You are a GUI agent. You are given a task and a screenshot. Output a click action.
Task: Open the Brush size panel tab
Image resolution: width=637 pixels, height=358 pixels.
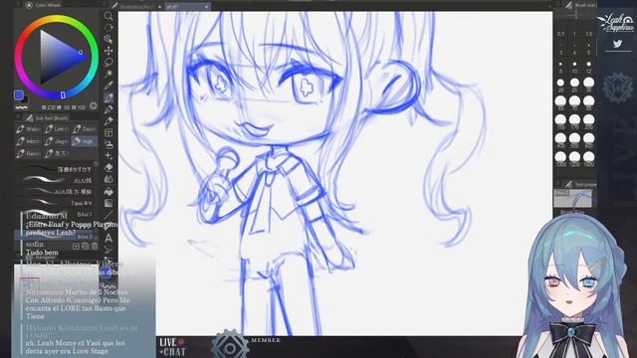(581, 5)
